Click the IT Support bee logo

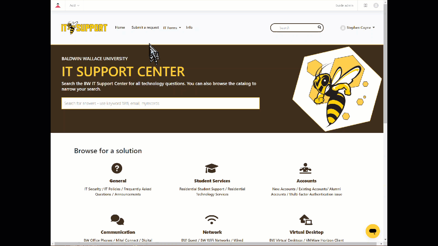[x=84, y=28]
